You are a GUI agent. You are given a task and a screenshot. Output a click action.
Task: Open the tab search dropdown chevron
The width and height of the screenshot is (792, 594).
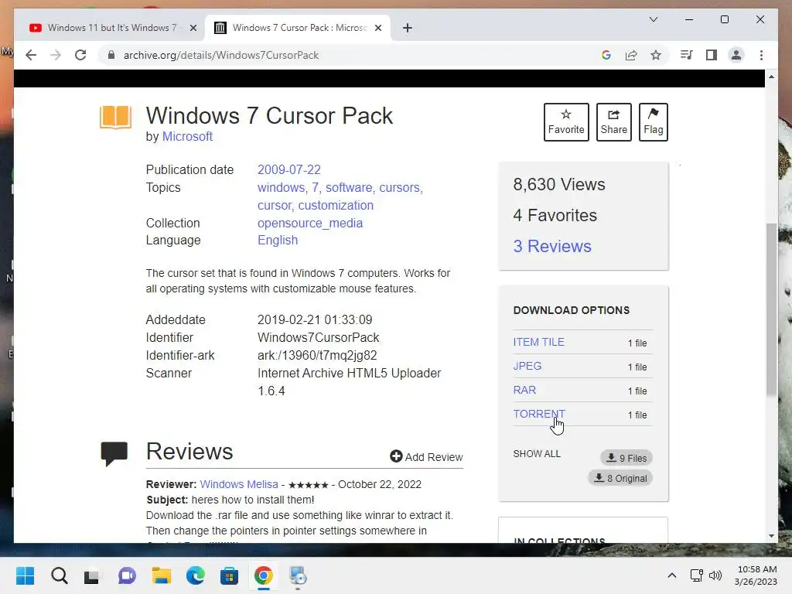click(x=653, y=19)
